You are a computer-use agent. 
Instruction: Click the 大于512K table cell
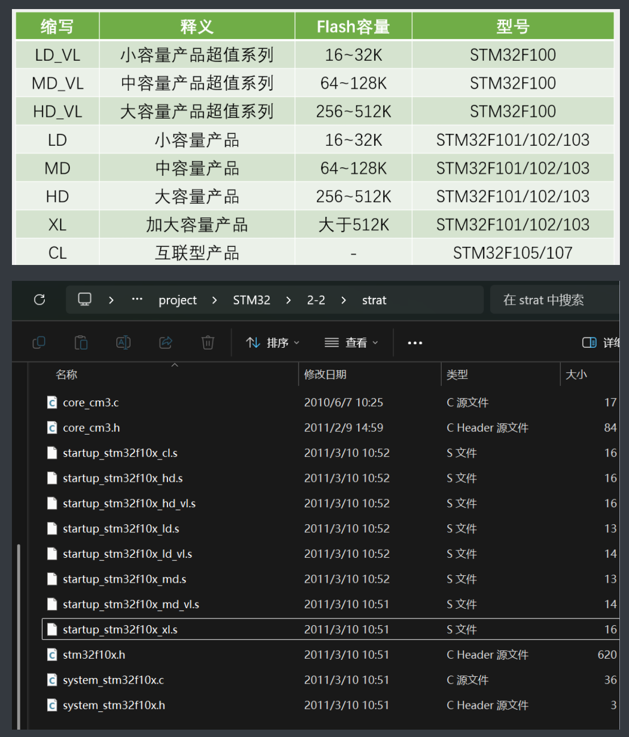(353, 225)
